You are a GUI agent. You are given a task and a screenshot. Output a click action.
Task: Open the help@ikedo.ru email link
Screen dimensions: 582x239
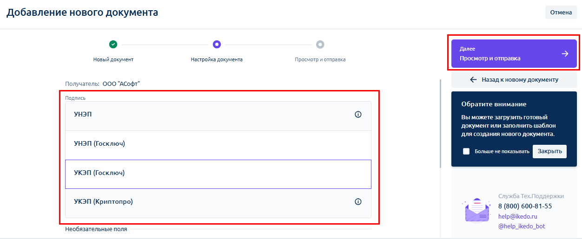518,216
